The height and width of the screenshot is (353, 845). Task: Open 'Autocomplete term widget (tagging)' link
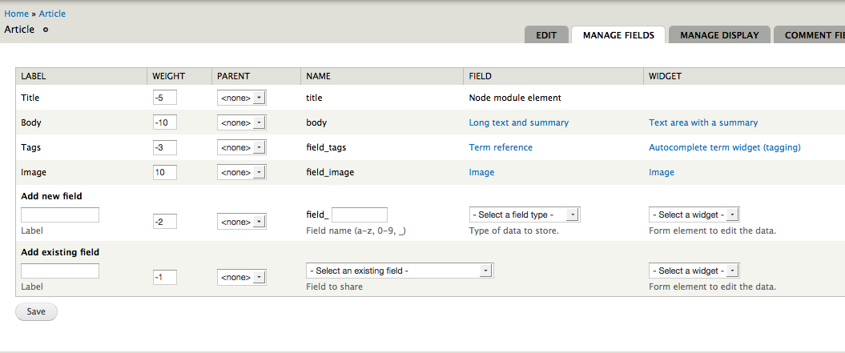724,147
